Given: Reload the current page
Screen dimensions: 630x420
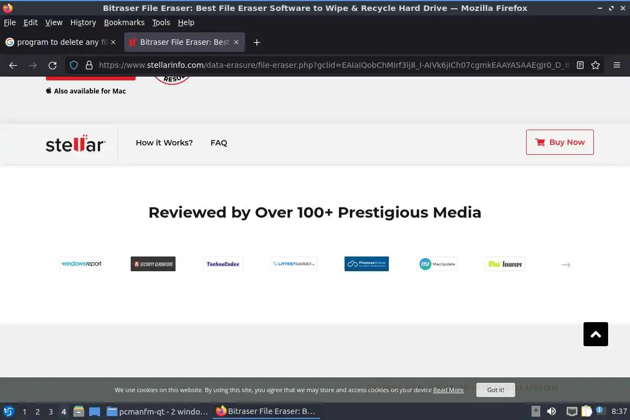Looking at the screenshot, I should (x=52, y=65).
